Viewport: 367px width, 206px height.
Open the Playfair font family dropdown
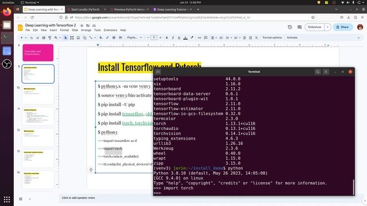[134, 38]
